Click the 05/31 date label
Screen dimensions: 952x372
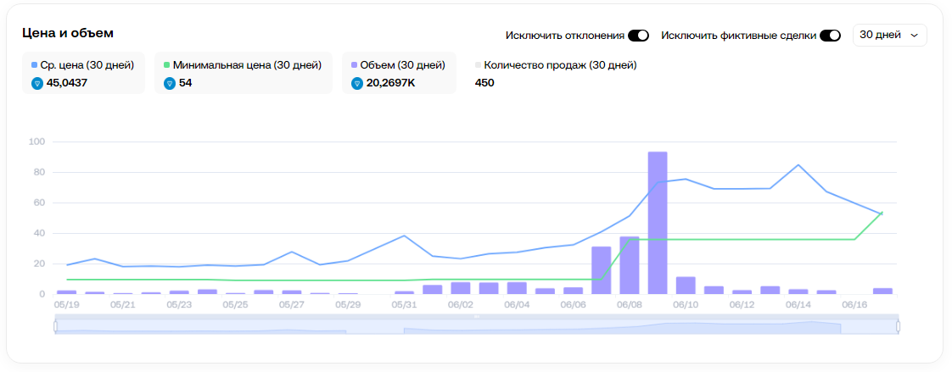pos(404,304)
